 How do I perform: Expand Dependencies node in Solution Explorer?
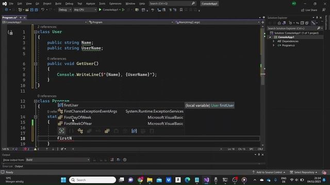click(273, 41)
